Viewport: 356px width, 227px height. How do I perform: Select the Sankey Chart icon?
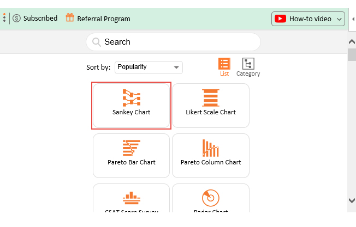pyautogui.click(x=131, y=98)
